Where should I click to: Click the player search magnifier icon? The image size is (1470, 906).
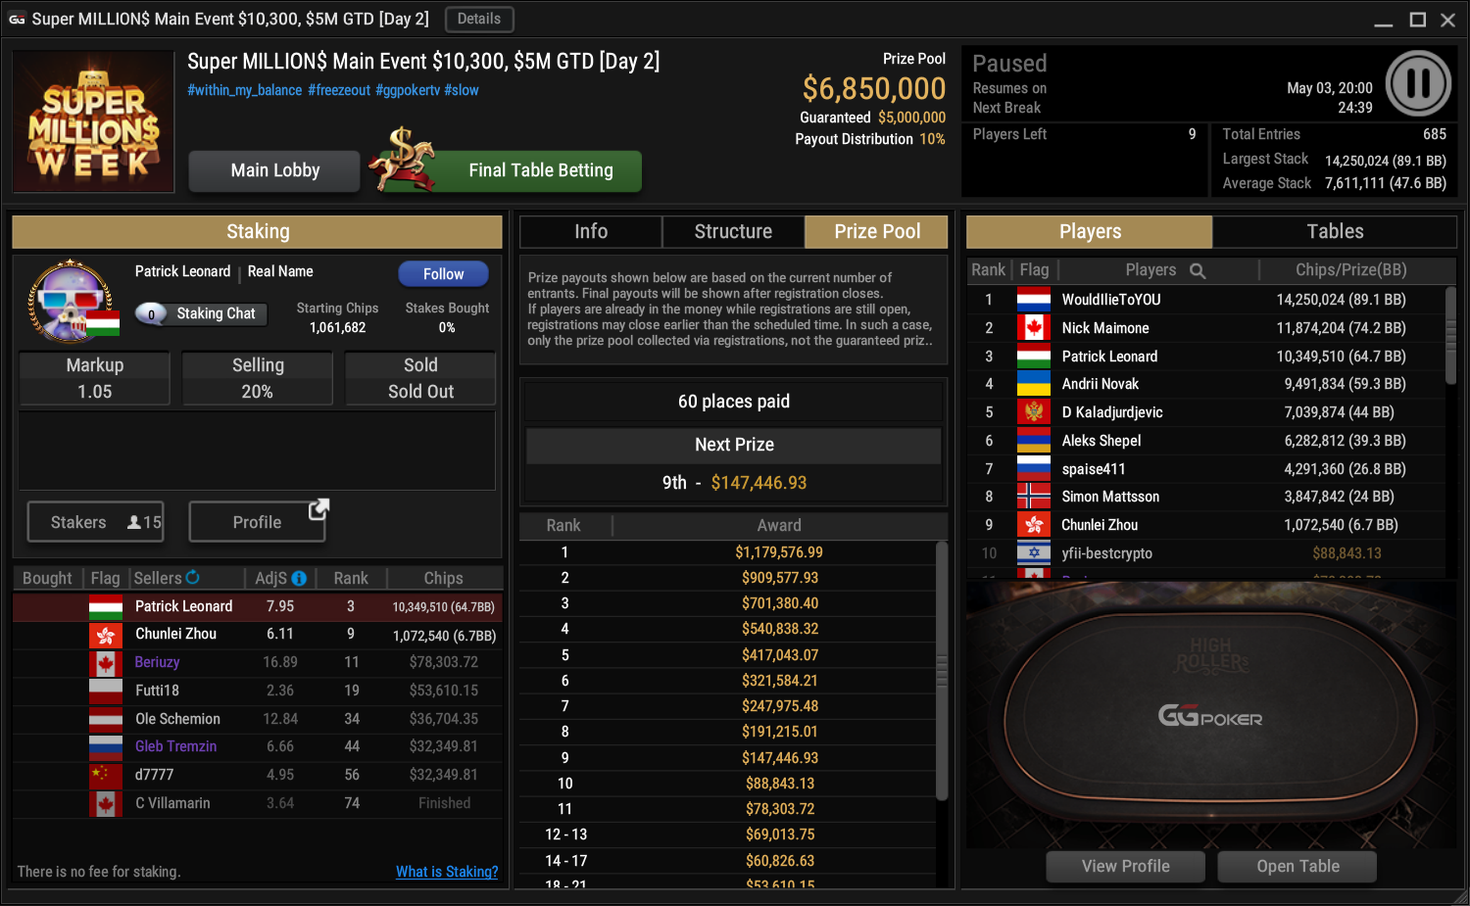[x=1198, y=270]
